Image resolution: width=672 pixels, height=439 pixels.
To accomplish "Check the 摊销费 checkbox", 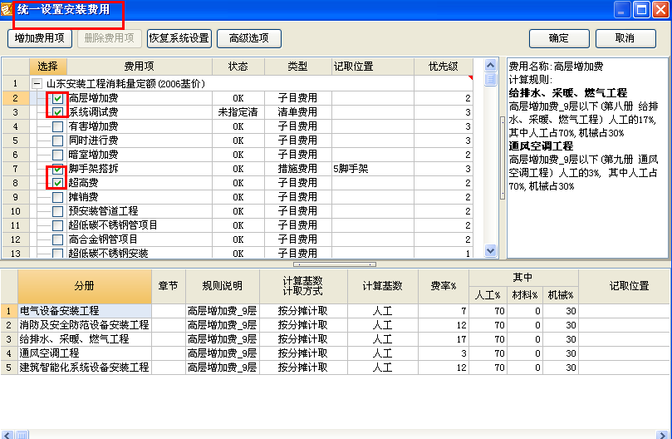I will coord(57,197).
